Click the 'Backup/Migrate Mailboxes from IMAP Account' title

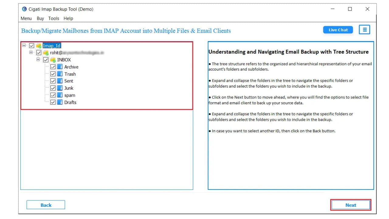click(x=126, y=31)
